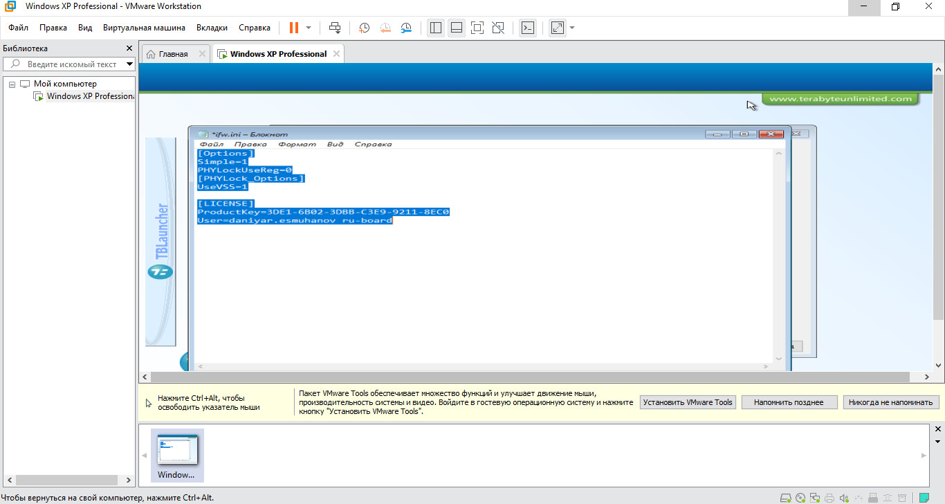Open the Файл menu in VMware
The image size is (945, 504).
[19, 28]
